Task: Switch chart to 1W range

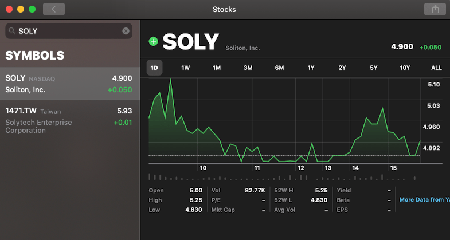Action: coord(185,68)
